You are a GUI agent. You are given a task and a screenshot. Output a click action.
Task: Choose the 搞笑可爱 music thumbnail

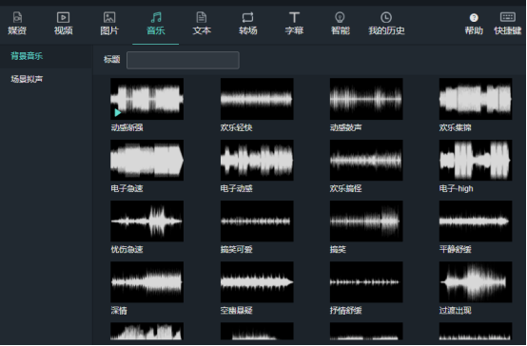pos(257,221)
